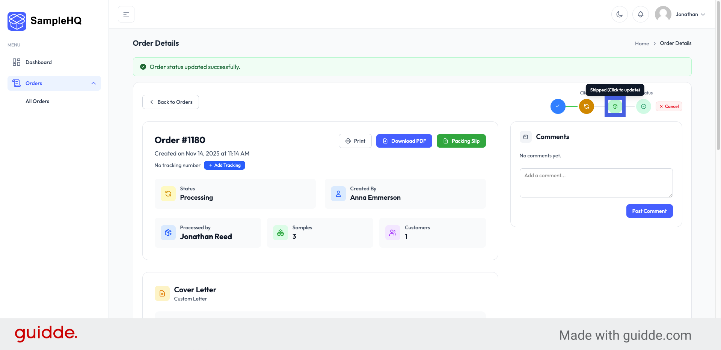Click the Order #1180 heading
Screen dimensions: 721x350
180,140
